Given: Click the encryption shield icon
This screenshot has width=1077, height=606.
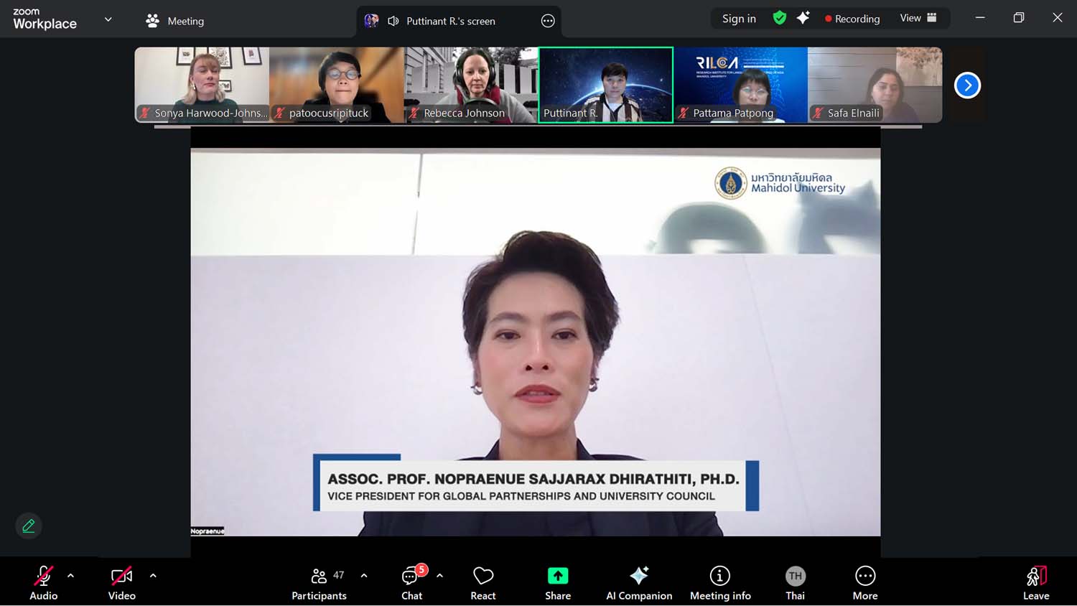Looking at the screenshot, I should (779, 18).
